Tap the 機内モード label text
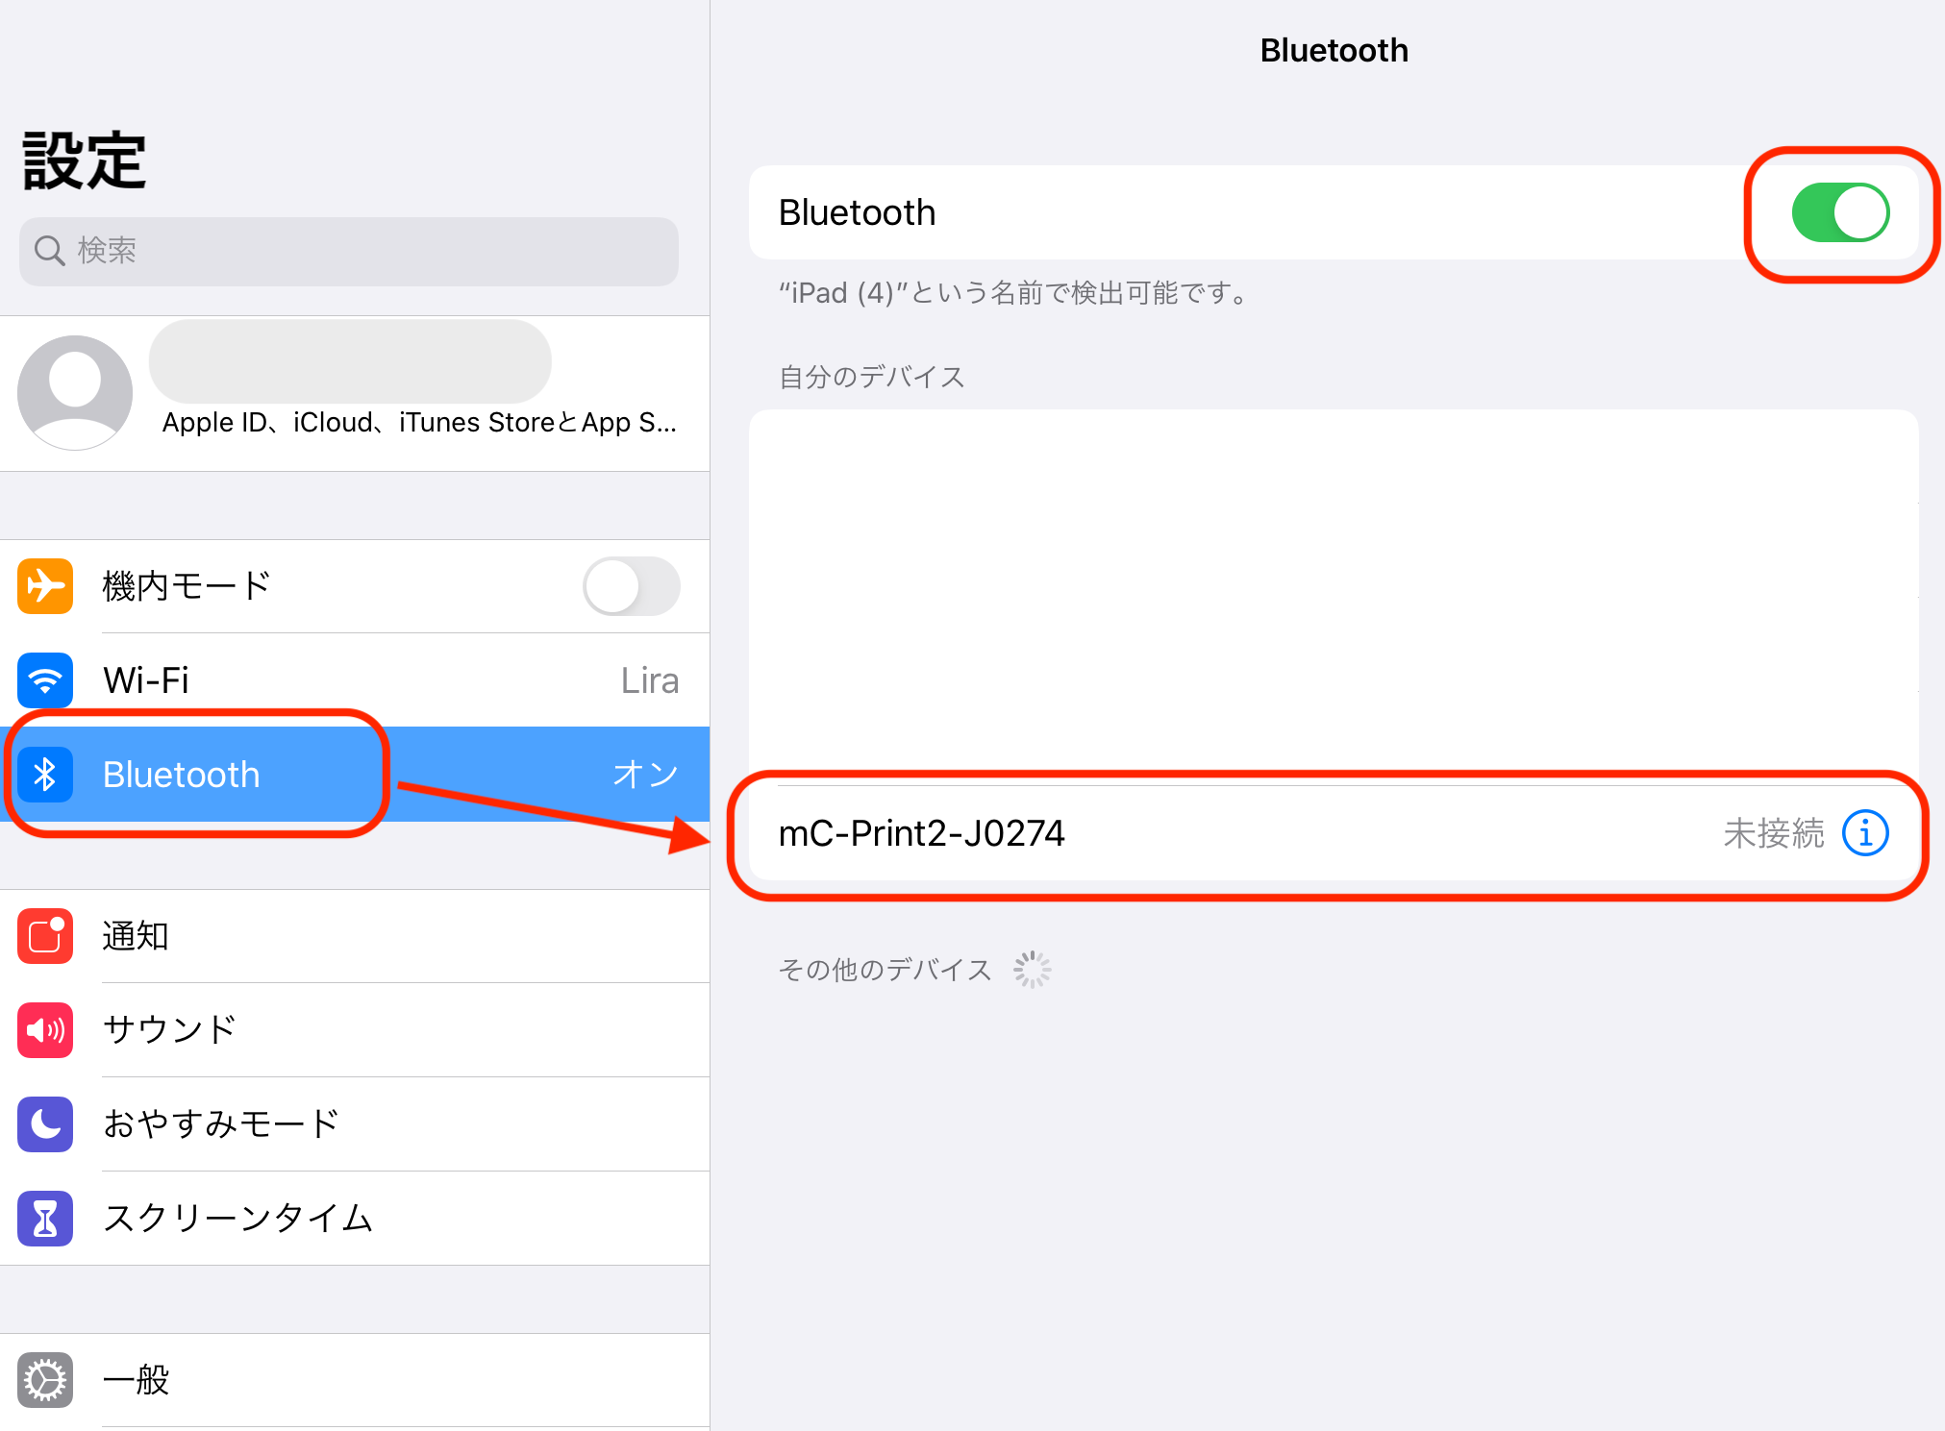 (187, 586)
